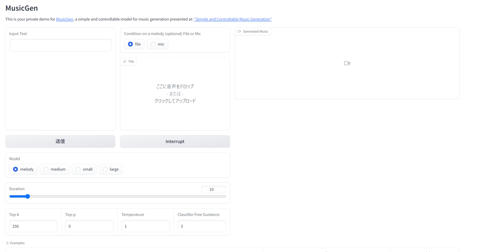This screenshot has width=489, height=252.
Task: Click the Duration number box
Action: (x=214, y=190)
